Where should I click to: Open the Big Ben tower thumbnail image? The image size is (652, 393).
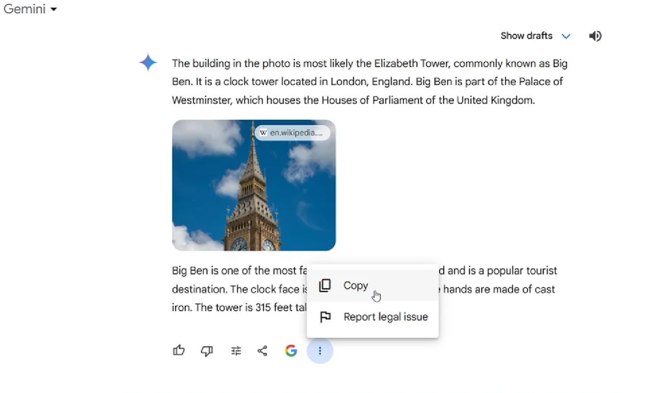[x=254, y=185]
